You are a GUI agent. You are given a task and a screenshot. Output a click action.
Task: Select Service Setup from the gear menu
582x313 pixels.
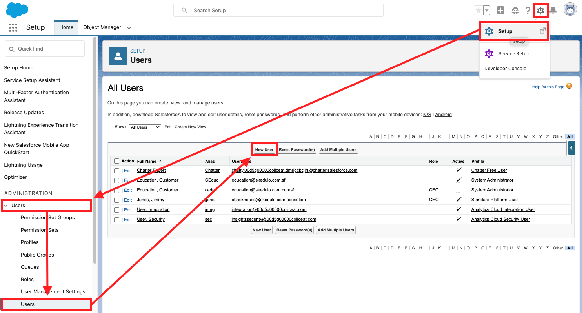coord(513,54)
